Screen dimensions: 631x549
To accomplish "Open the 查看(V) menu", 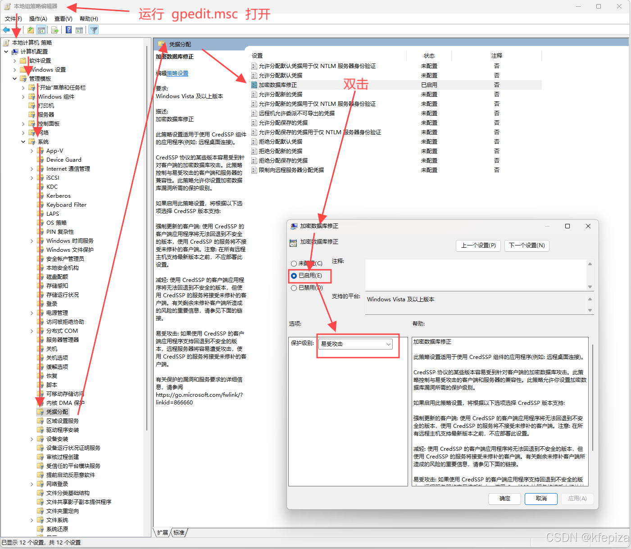I will pos(64,19).
